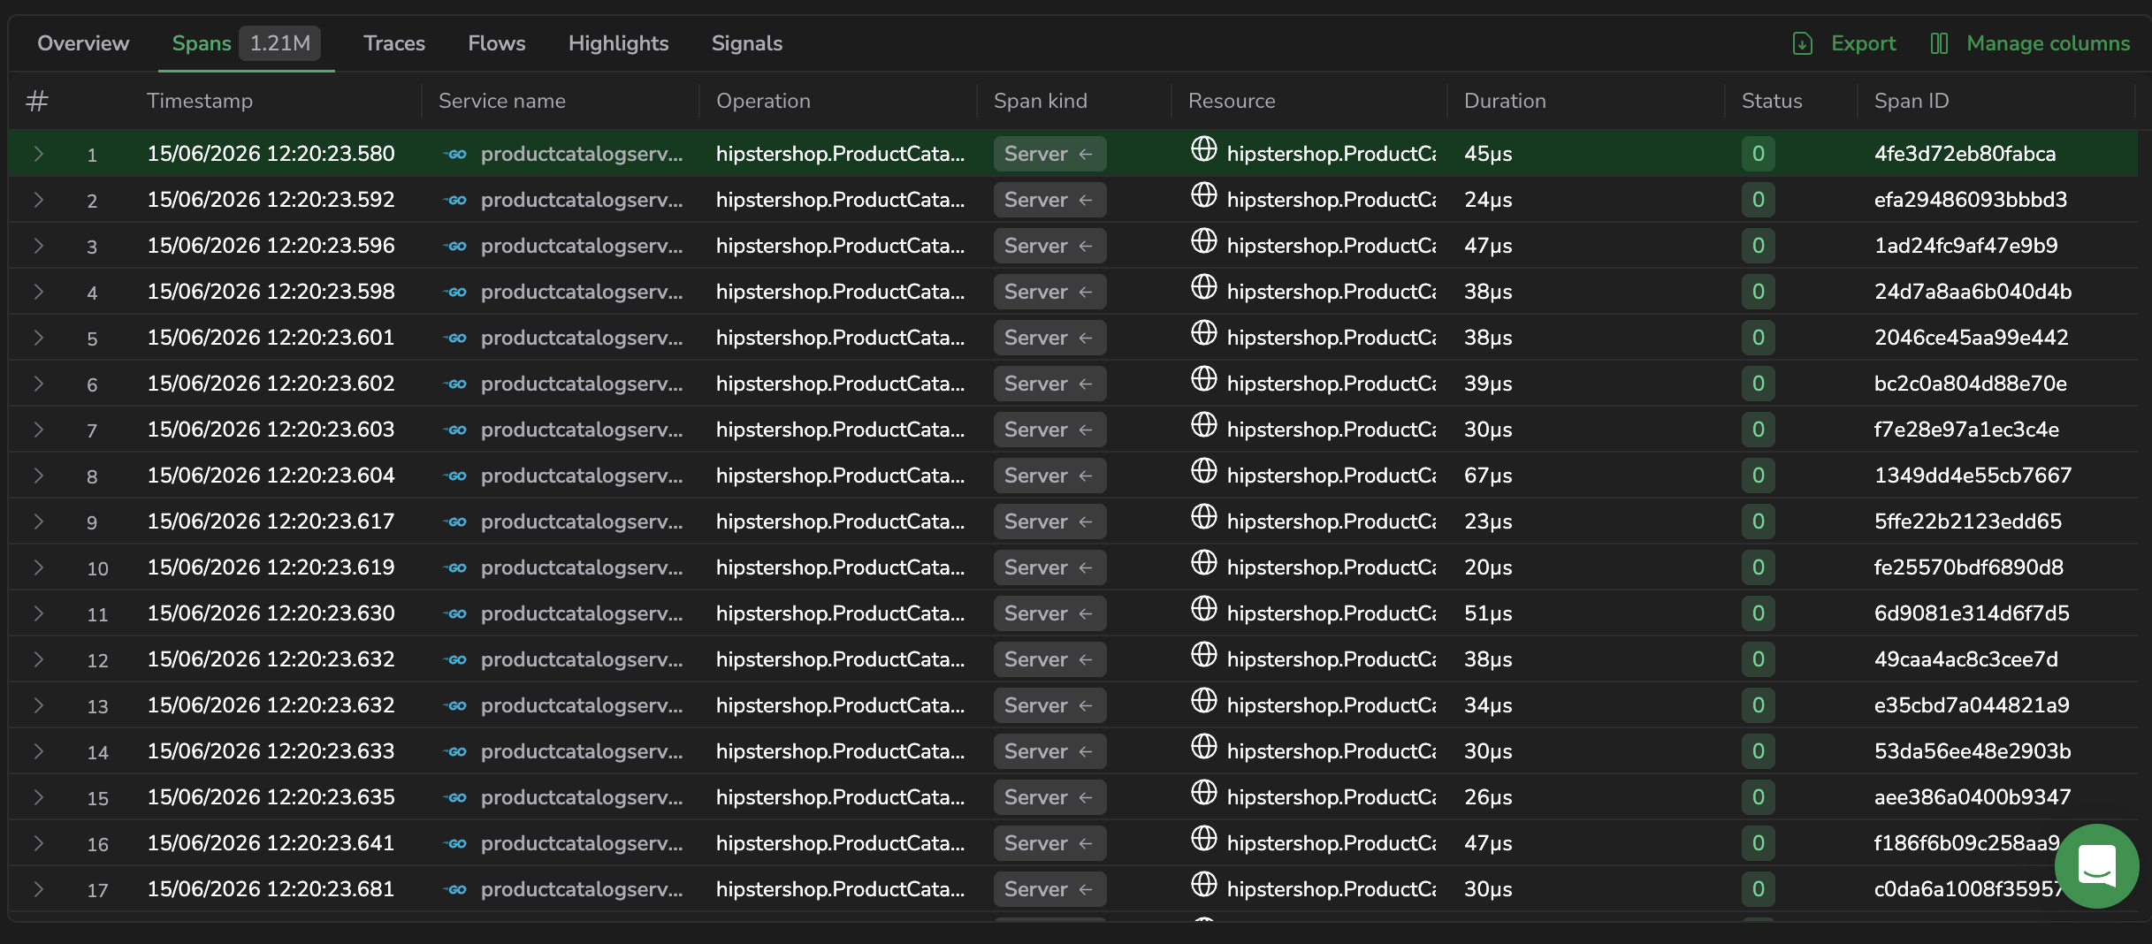The width and height of the screenshot is (2152, 944).
Task: Click the Server span kind badge in row 14
Action: click(x=1049, y=751)
